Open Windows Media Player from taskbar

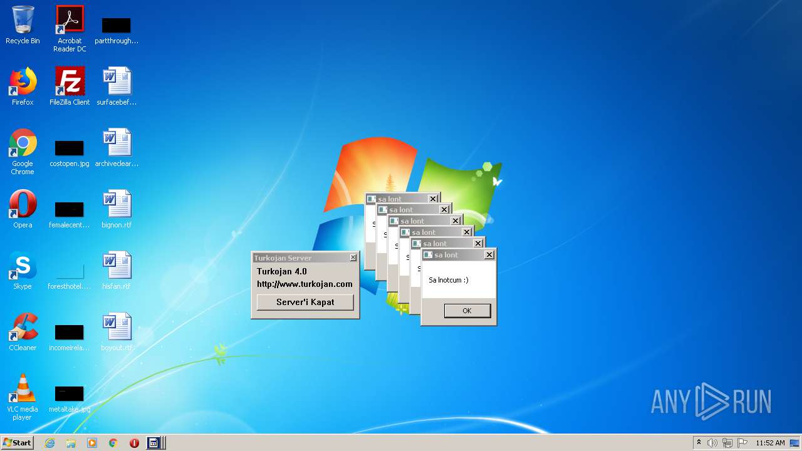(x=92, y=443)
